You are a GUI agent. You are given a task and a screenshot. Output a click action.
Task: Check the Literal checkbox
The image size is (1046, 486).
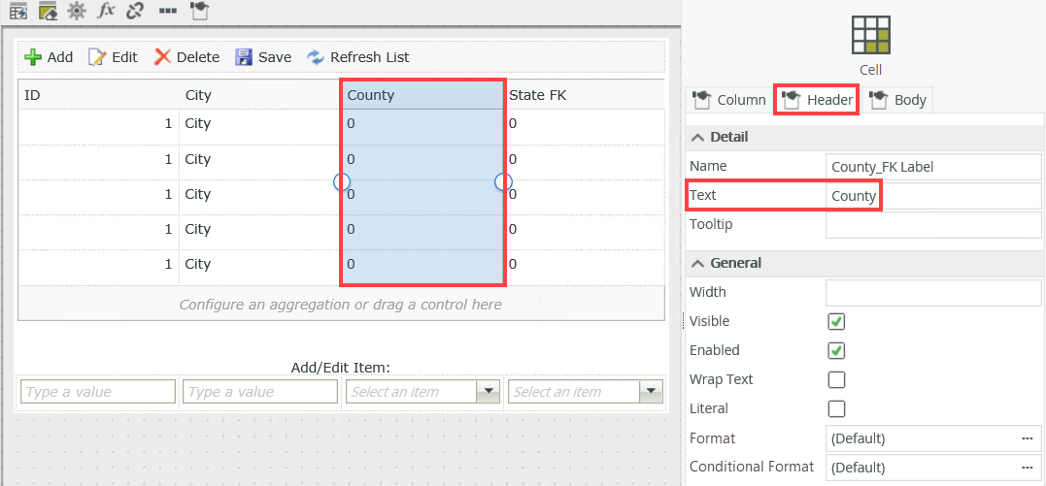pyautogui.click(x=836, y=408)
